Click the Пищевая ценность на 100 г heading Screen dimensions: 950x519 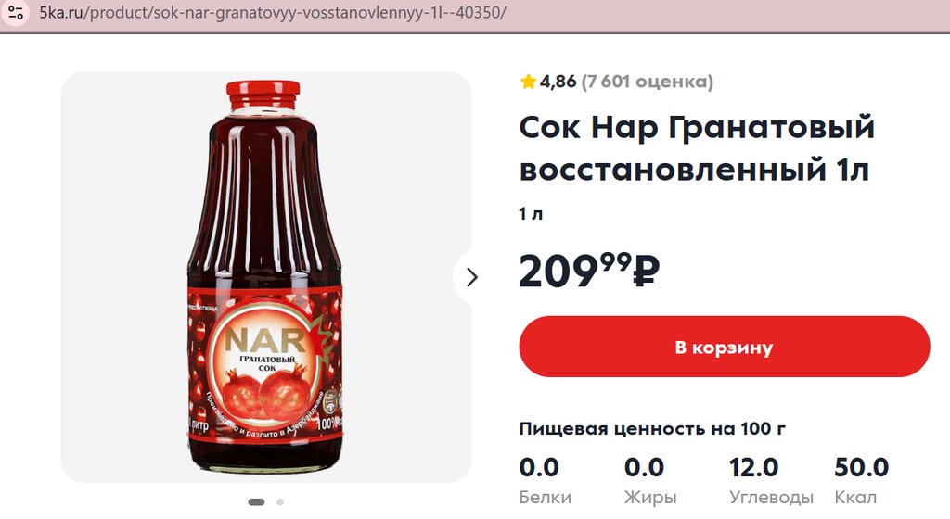(652, 429)
